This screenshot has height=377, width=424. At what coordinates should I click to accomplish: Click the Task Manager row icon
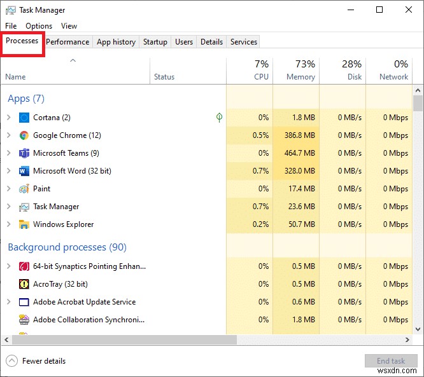tap(24, 207)
